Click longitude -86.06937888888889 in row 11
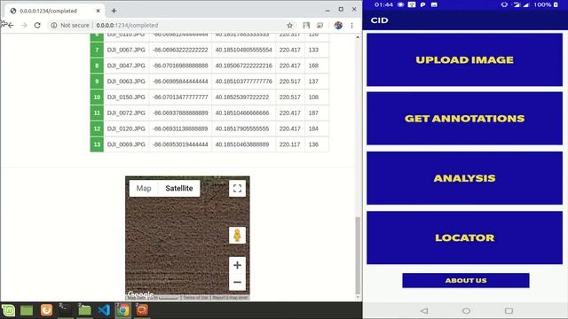 pyautogui.click(x=180, y=113)
